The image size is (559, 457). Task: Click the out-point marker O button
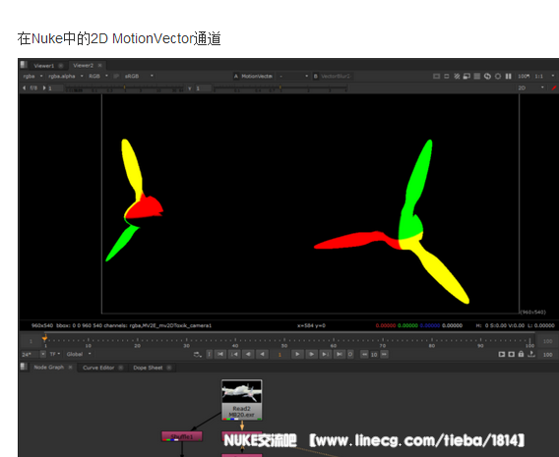[350, 355]
